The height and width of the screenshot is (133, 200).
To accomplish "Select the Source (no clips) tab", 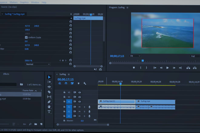I will pos(9,7).
